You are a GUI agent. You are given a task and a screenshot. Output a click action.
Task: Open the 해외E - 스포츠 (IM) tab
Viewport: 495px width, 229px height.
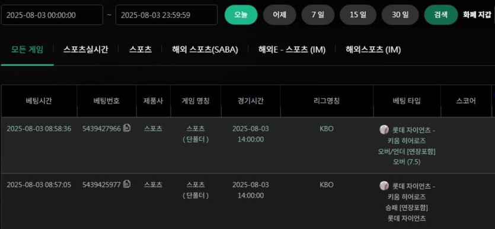point(292,50)
